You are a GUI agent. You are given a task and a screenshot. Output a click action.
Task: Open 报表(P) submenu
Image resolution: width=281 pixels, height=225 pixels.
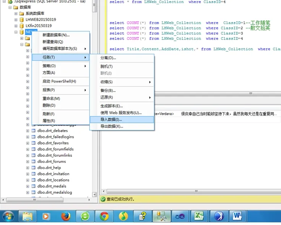60,90
